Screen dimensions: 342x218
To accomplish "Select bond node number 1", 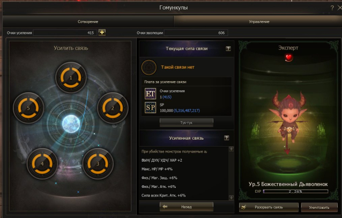I will point(71,77).
